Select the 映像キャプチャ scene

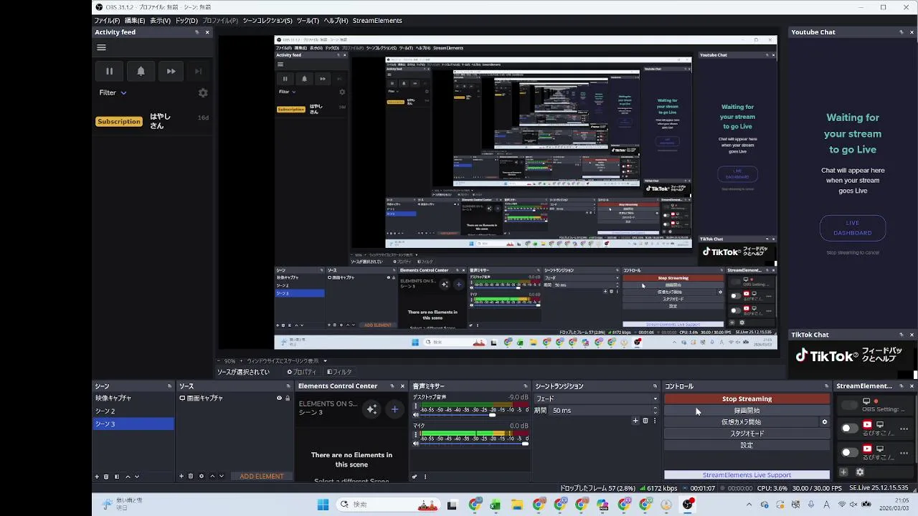[133, 398]
